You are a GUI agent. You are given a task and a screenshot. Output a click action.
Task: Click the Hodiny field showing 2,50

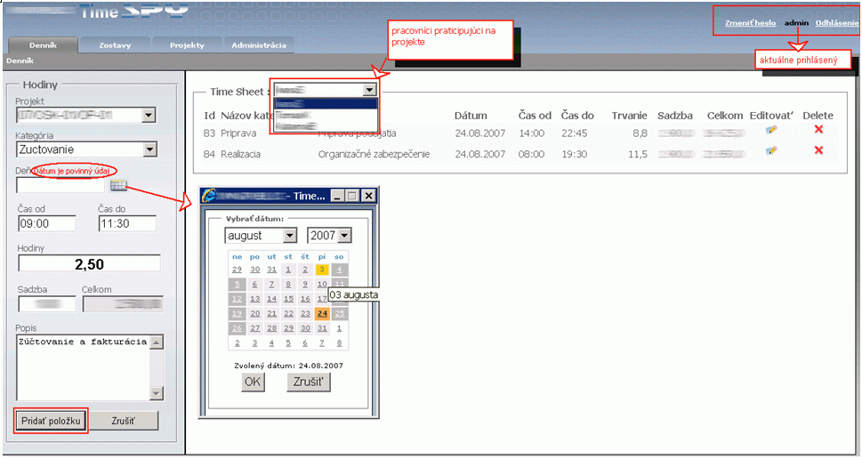coord(89,264)
